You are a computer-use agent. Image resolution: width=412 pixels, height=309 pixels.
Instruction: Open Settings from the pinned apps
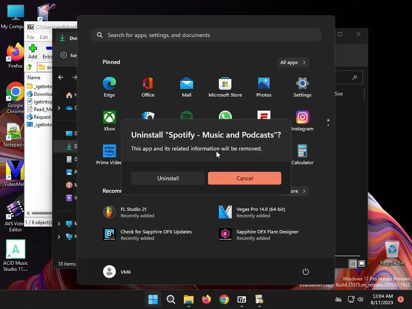pos(303,87)
